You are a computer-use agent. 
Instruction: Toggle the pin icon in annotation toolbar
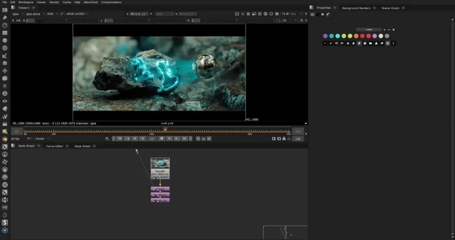[x=359, y=43]
